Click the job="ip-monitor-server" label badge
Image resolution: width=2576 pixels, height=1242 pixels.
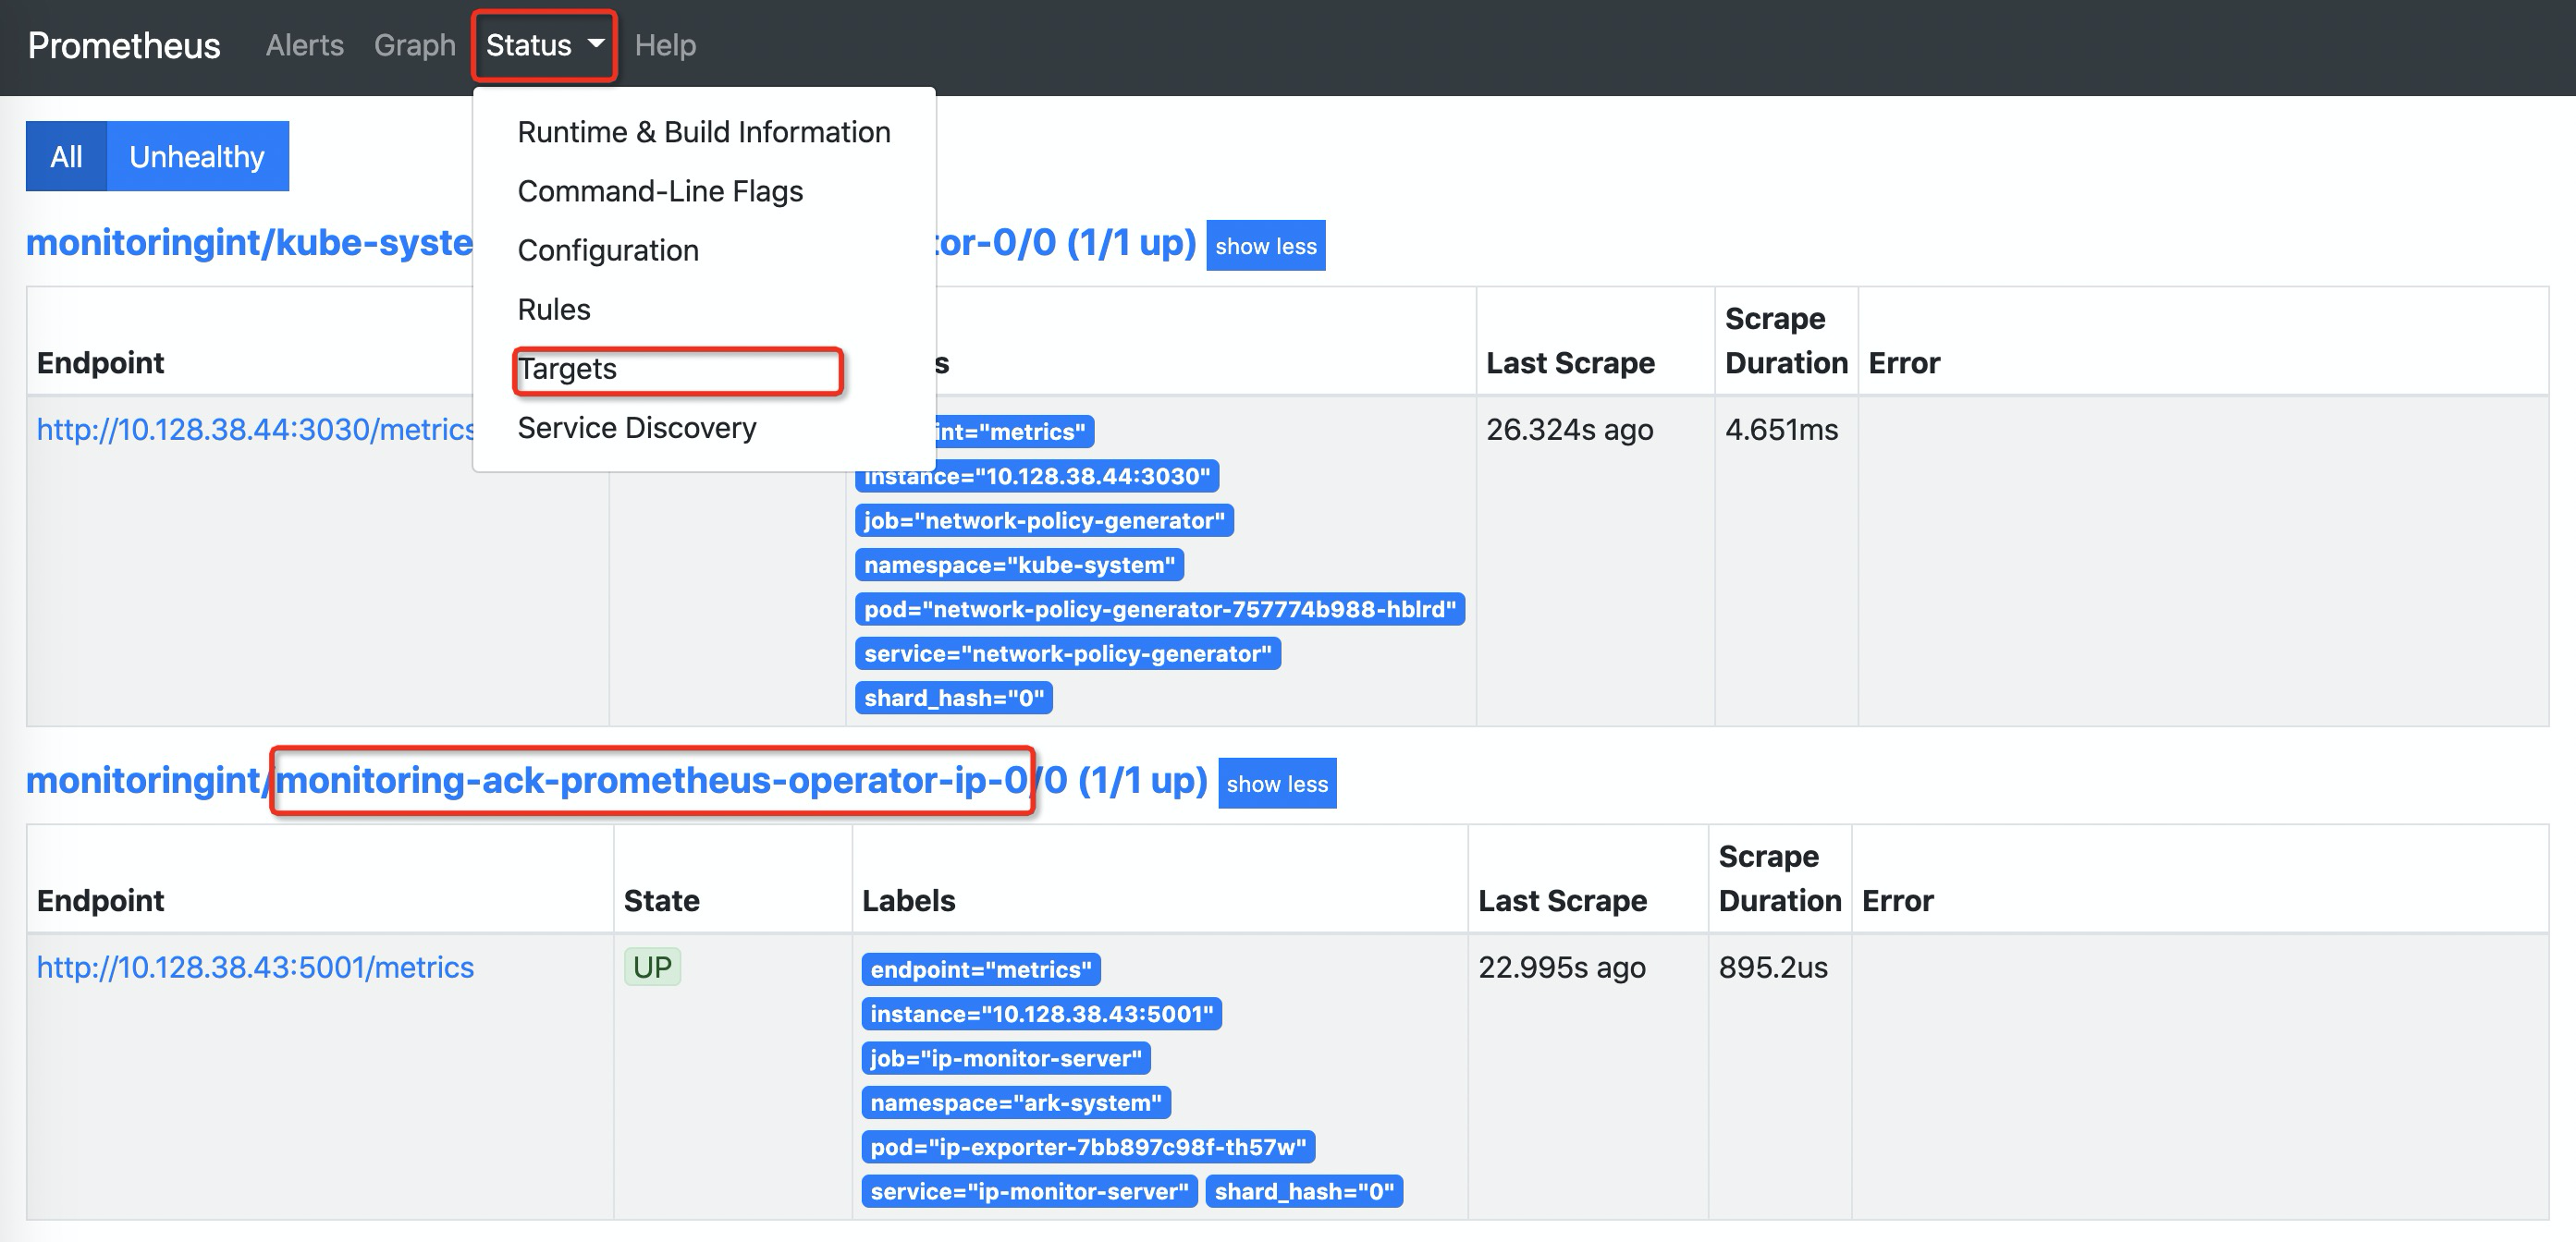1005,1058
